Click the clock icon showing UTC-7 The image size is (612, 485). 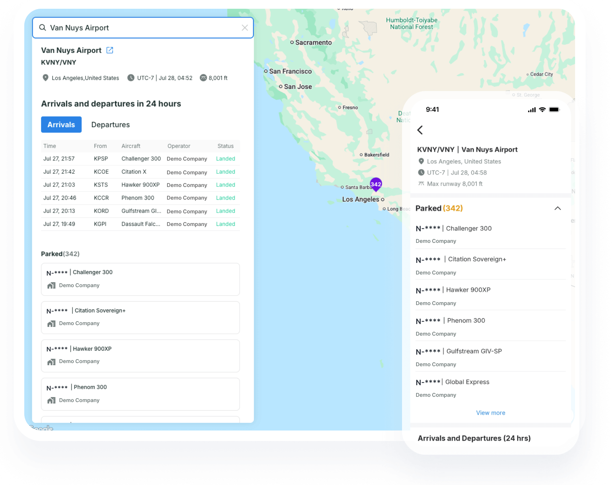coord(130,78)
